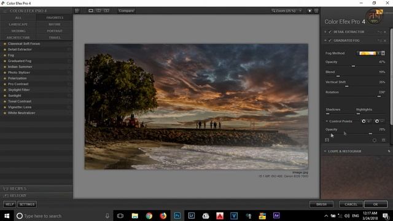Adjust the Blend slider
The image size is (393, 221).
[x=338, y=76]
